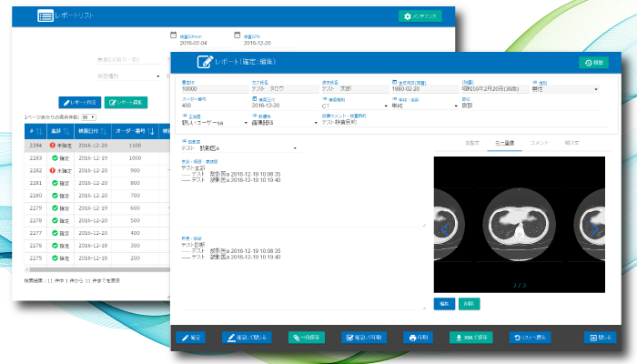Click the 印刷 printer button
This screenshot has height=364, width=637.
(420, 338)
